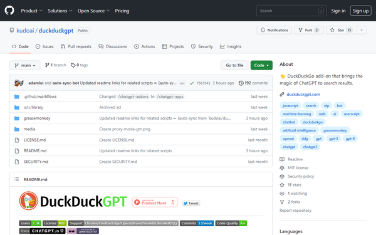The image size is (376, 235).
Task: Open the green Code dropdown button
Action: coord(261,65)
